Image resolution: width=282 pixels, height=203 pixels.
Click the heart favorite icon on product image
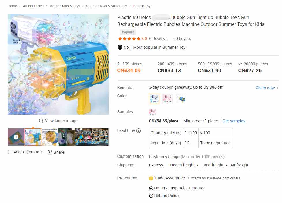pyautogui.click(x=100, y=20)
